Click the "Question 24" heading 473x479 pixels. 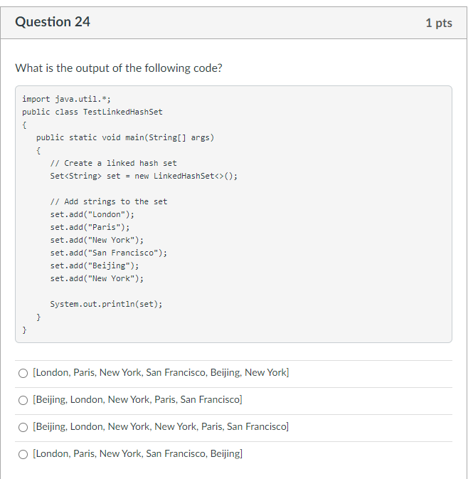point(53,22)
